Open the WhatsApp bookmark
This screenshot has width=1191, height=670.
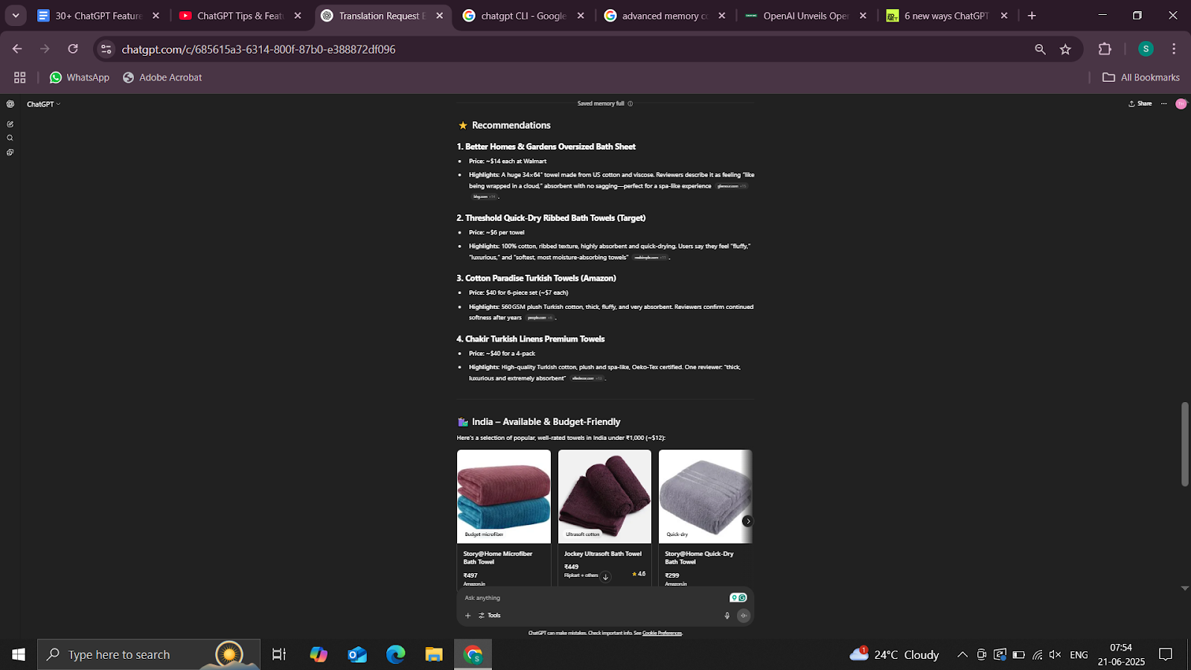[79, 77]
